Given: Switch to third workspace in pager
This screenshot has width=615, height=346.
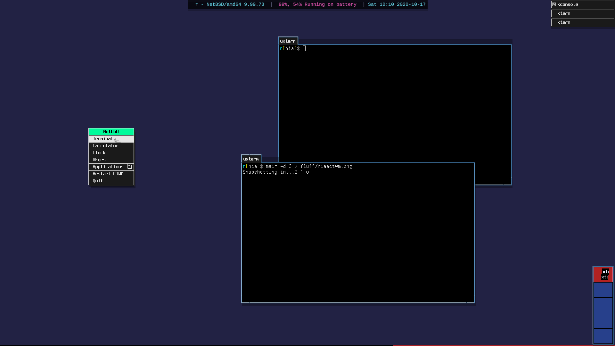Looking at the screenshot, I should 603,305.
